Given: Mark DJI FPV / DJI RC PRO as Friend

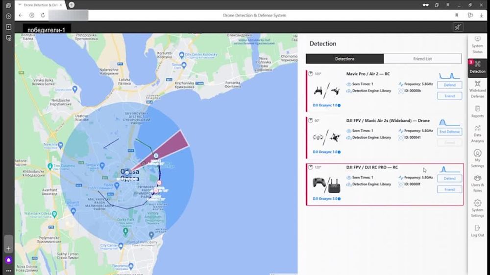Looking at the screenshot, I should [x=449, y=189].
